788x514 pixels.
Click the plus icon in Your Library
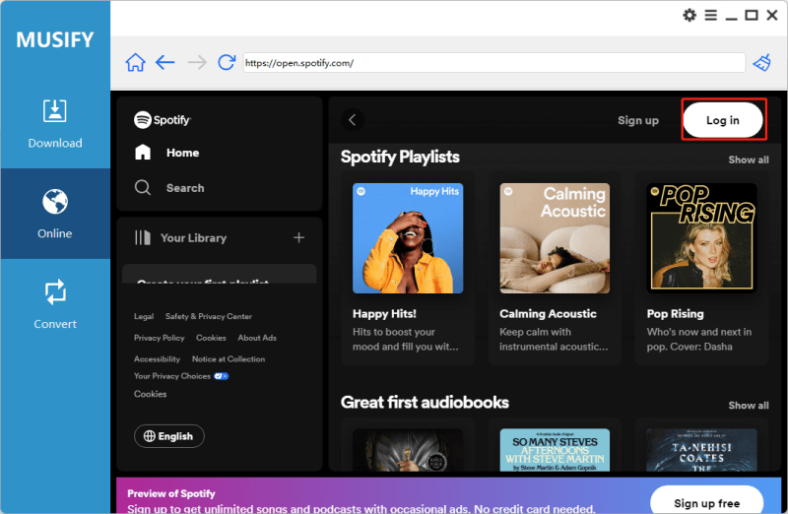point(299,237)
